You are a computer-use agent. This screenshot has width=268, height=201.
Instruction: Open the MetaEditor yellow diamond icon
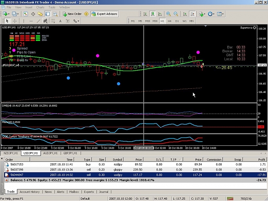[x=86, y=14]
